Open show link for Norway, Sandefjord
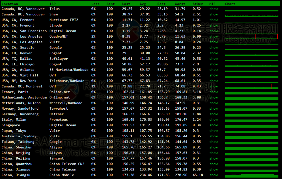The height and width of the screenshot is (179, 282). tap(213, 109)
